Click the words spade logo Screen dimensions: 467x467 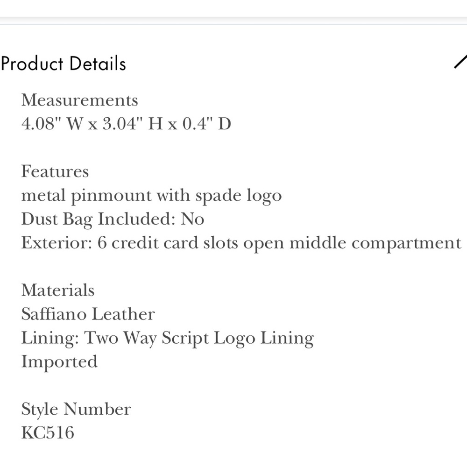pos(239,196)
